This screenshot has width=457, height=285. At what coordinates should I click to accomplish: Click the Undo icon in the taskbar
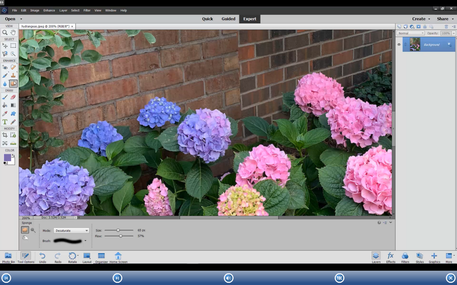coord(43,257)
